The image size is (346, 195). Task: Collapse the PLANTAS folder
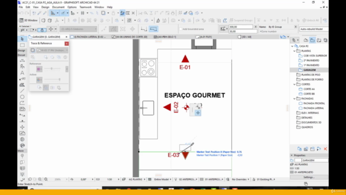pyautogui.click(x=295, y=51)
